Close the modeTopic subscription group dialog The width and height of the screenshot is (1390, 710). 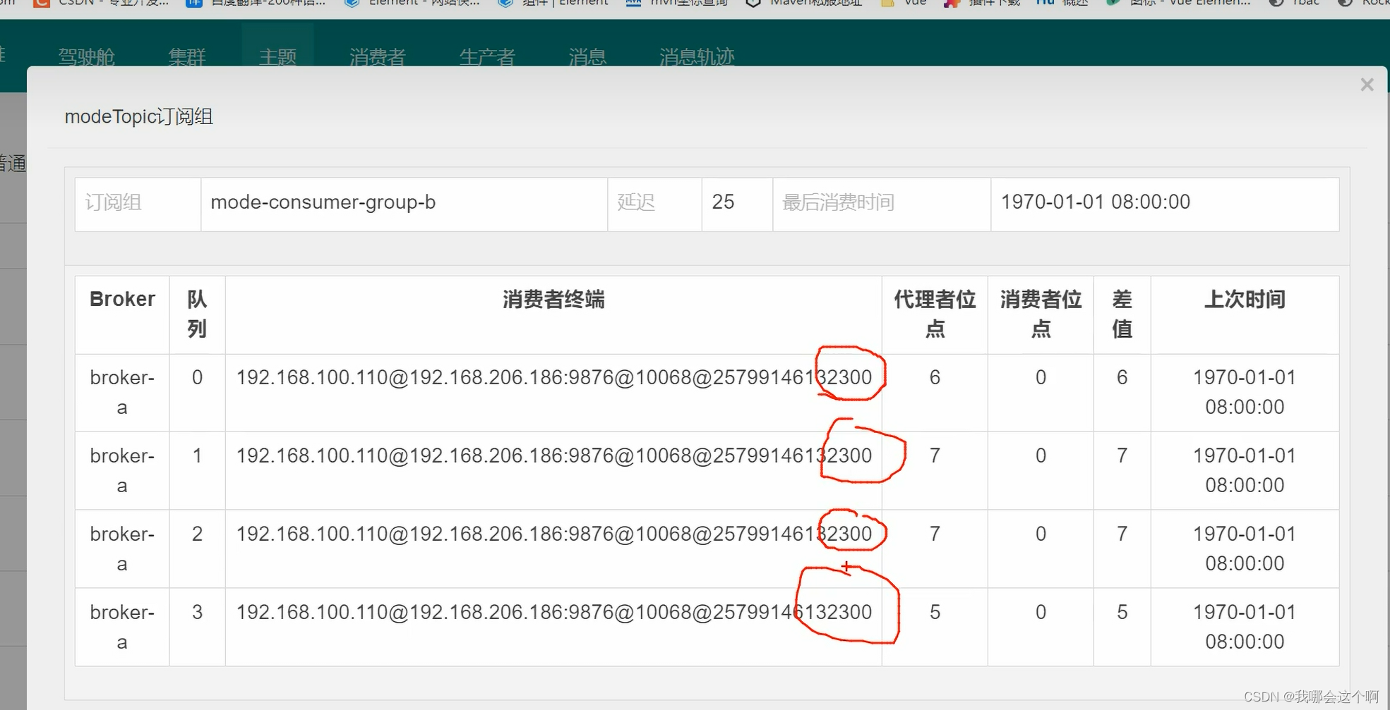[1367, 85]
